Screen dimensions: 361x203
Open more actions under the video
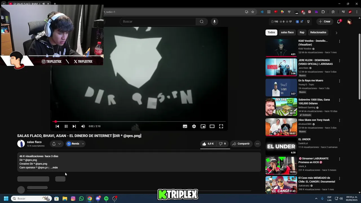(257, 144)
